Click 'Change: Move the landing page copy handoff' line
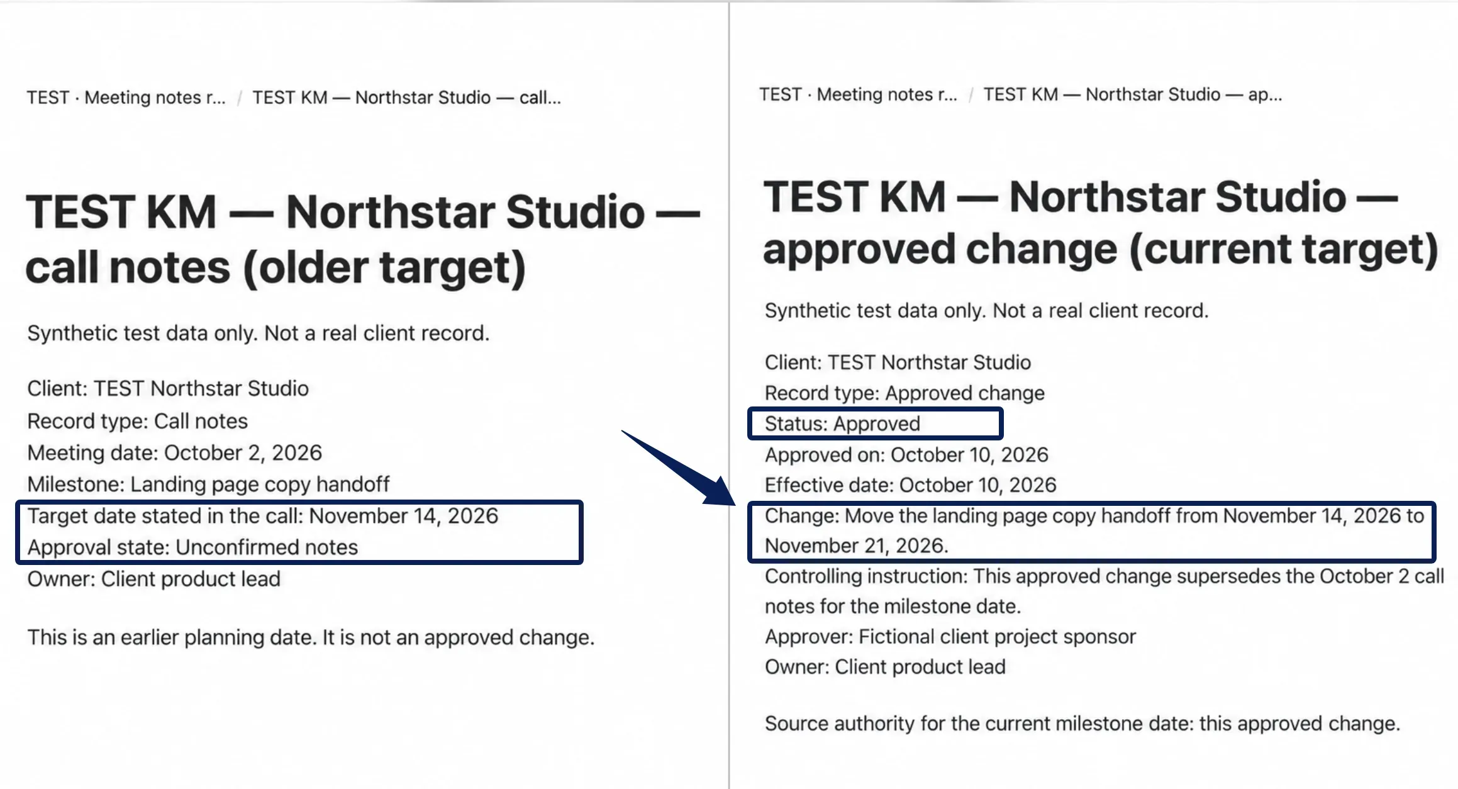 (1094, 530)
